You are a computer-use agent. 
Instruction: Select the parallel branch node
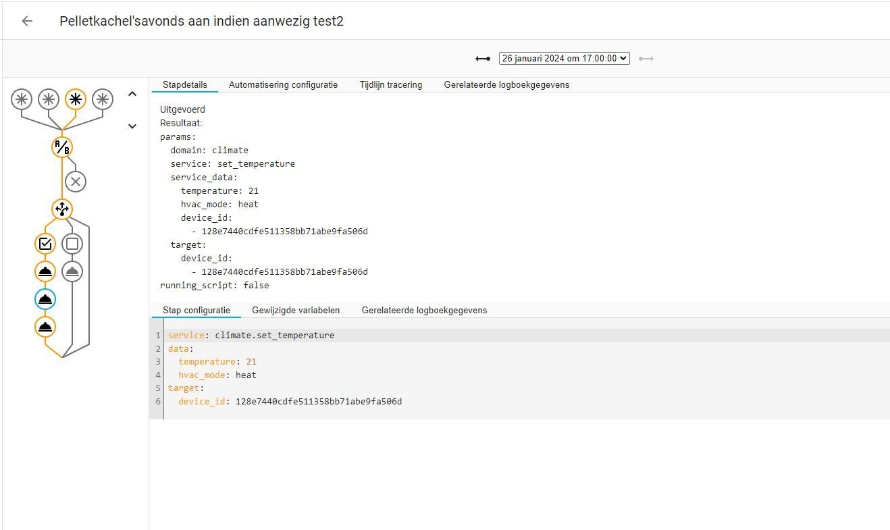pyautogui.click(x=61, y=209)
